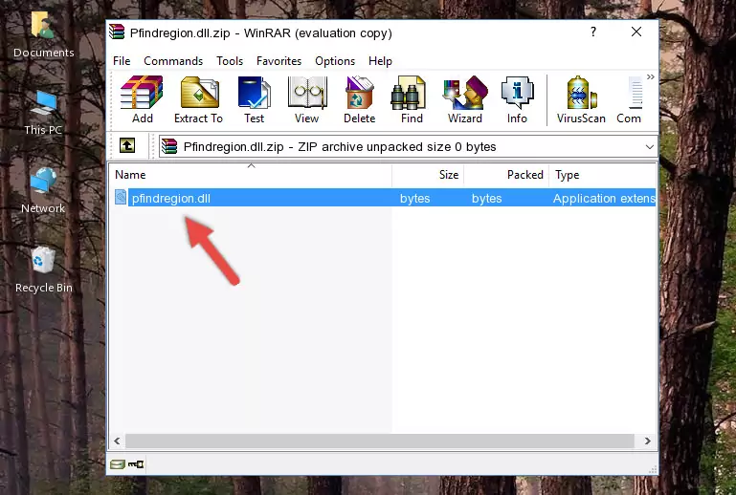Select the Recycle Bin desktop icon

(x=44, y=270)
